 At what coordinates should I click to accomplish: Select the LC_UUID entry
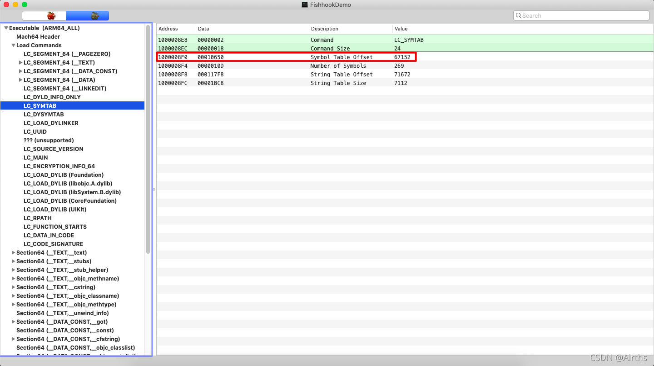pyautogui.click(x=35, y=132)
